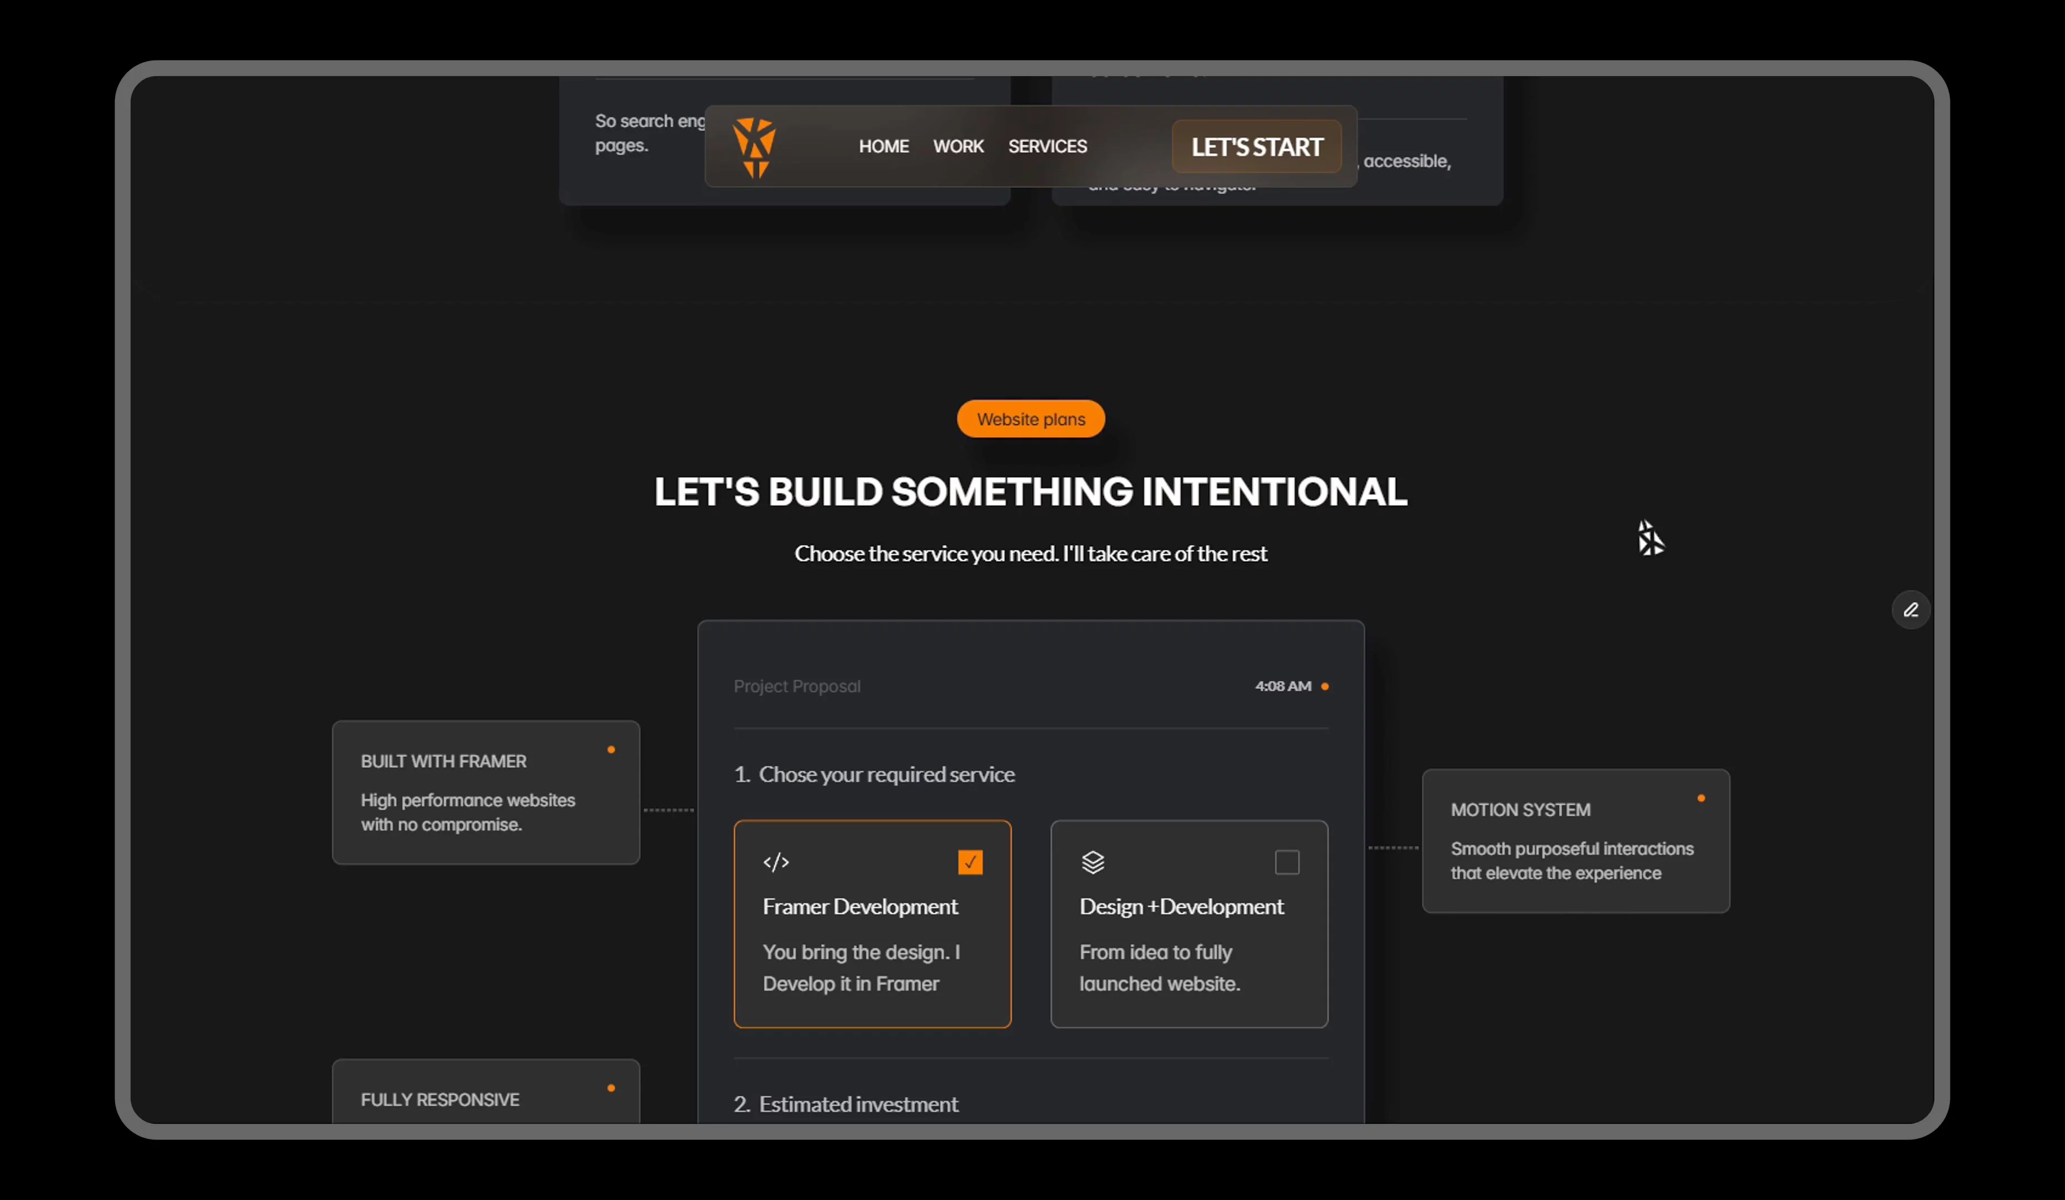Click orange dot in BUILT WITH FRAMER card
2065x1200 pixels.
pos(611,749)
